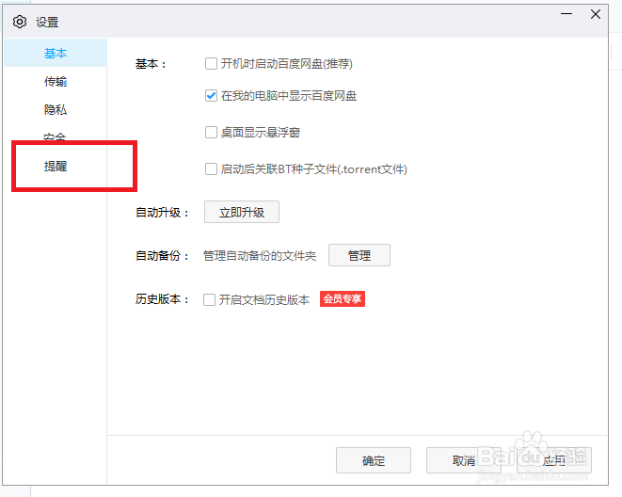Click the 取消 button

464,460
